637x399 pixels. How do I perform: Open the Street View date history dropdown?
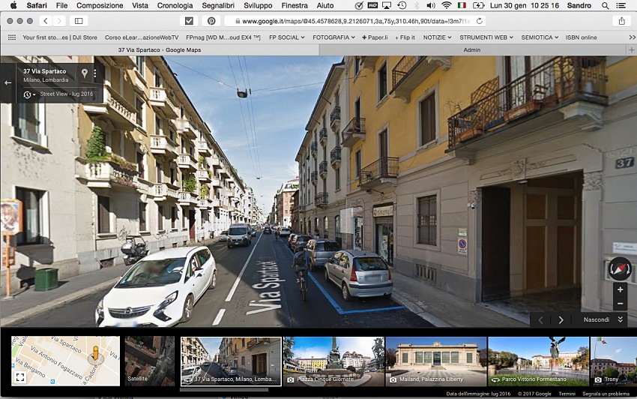pyautogui.click(x=29, y=94)
